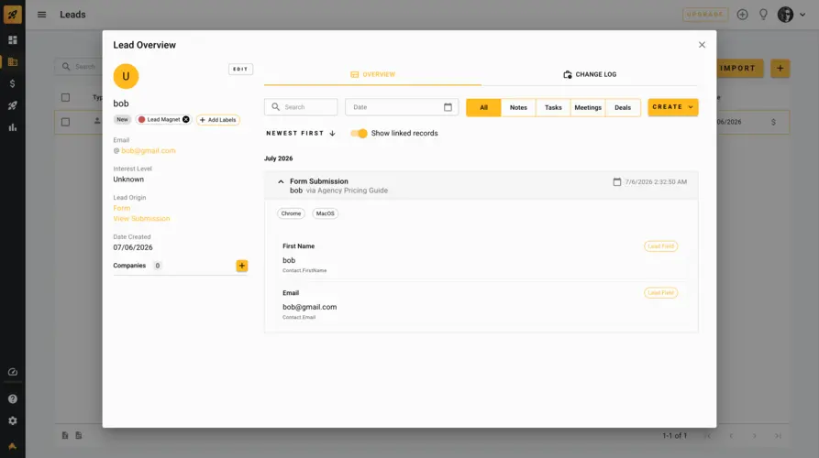This screenshot has width=819, height=458.
Task: Switch to the Overview tab
Action: point(372,74)
